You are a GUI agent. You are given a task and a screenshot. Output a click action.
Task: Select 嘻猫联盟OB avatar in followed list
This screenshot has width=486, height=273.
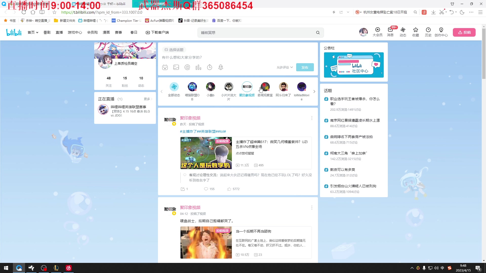point(192,87)
